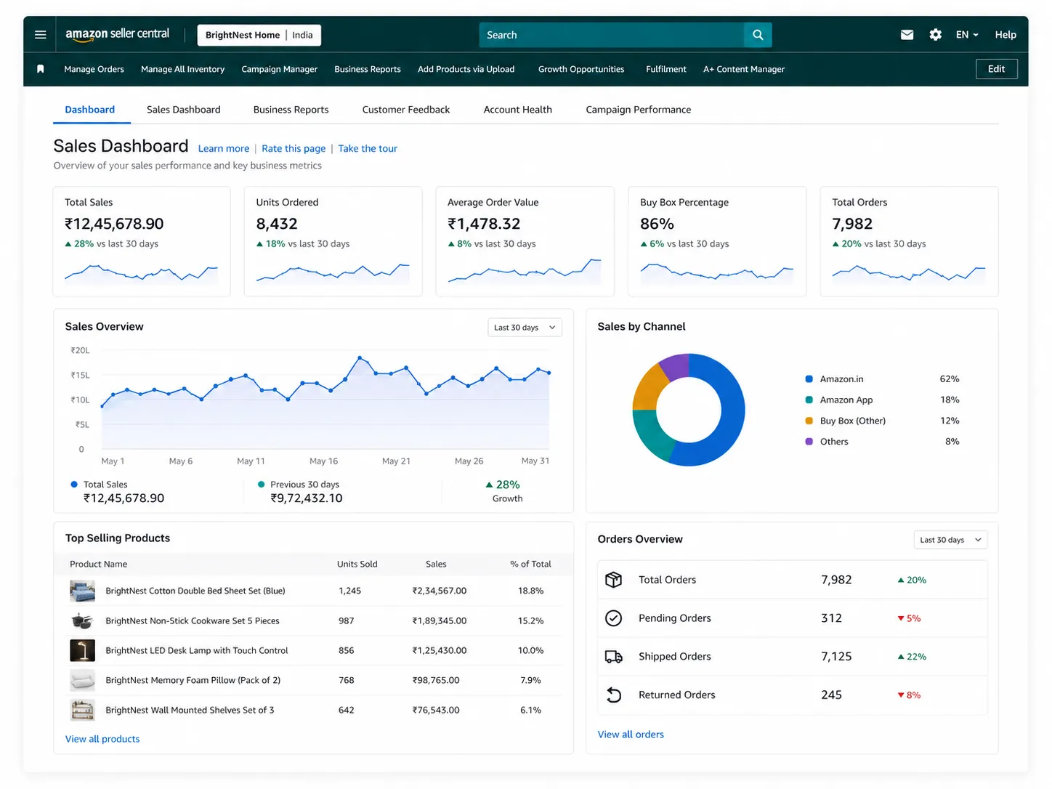Viewport: 1052px width, 789px height.
Task: Open the messages envelope icon
Action: pos(907,35)
